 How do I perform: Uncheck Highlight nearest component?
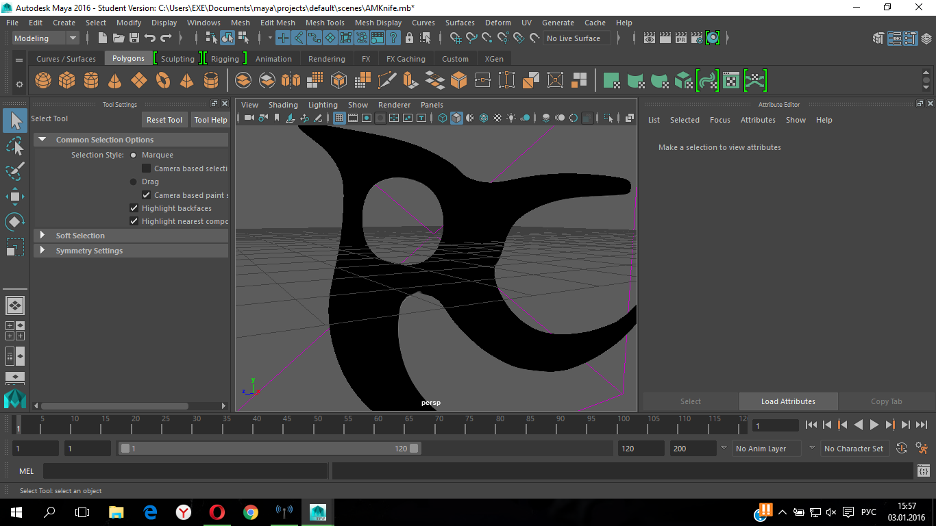click(x=134, y=221)
